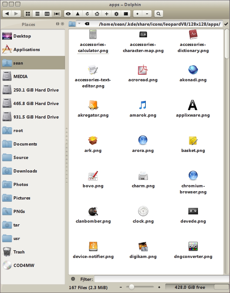Open the MEDIA drive
230x293 pixels.
[x=33, y=76]
